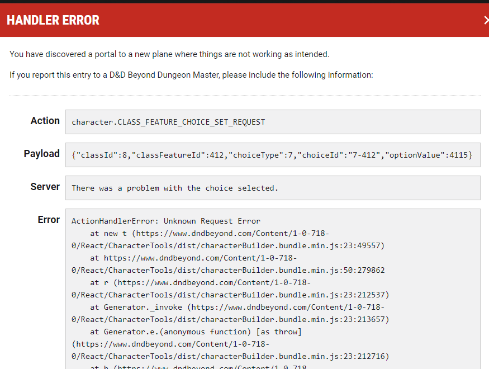489x369 pixels.
Task: Click the "Error" label
Action: click(49, 220)
